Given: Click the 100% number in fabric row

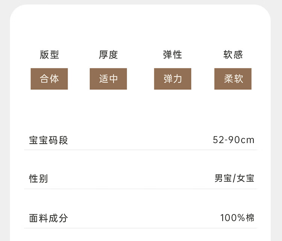Looking at the screenshot, I should point(233,218).
